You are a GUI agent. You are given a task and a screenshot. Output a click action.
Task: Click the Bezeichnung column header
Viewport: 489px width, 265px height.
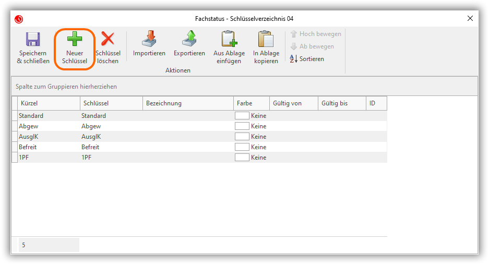tap(188, 103)
